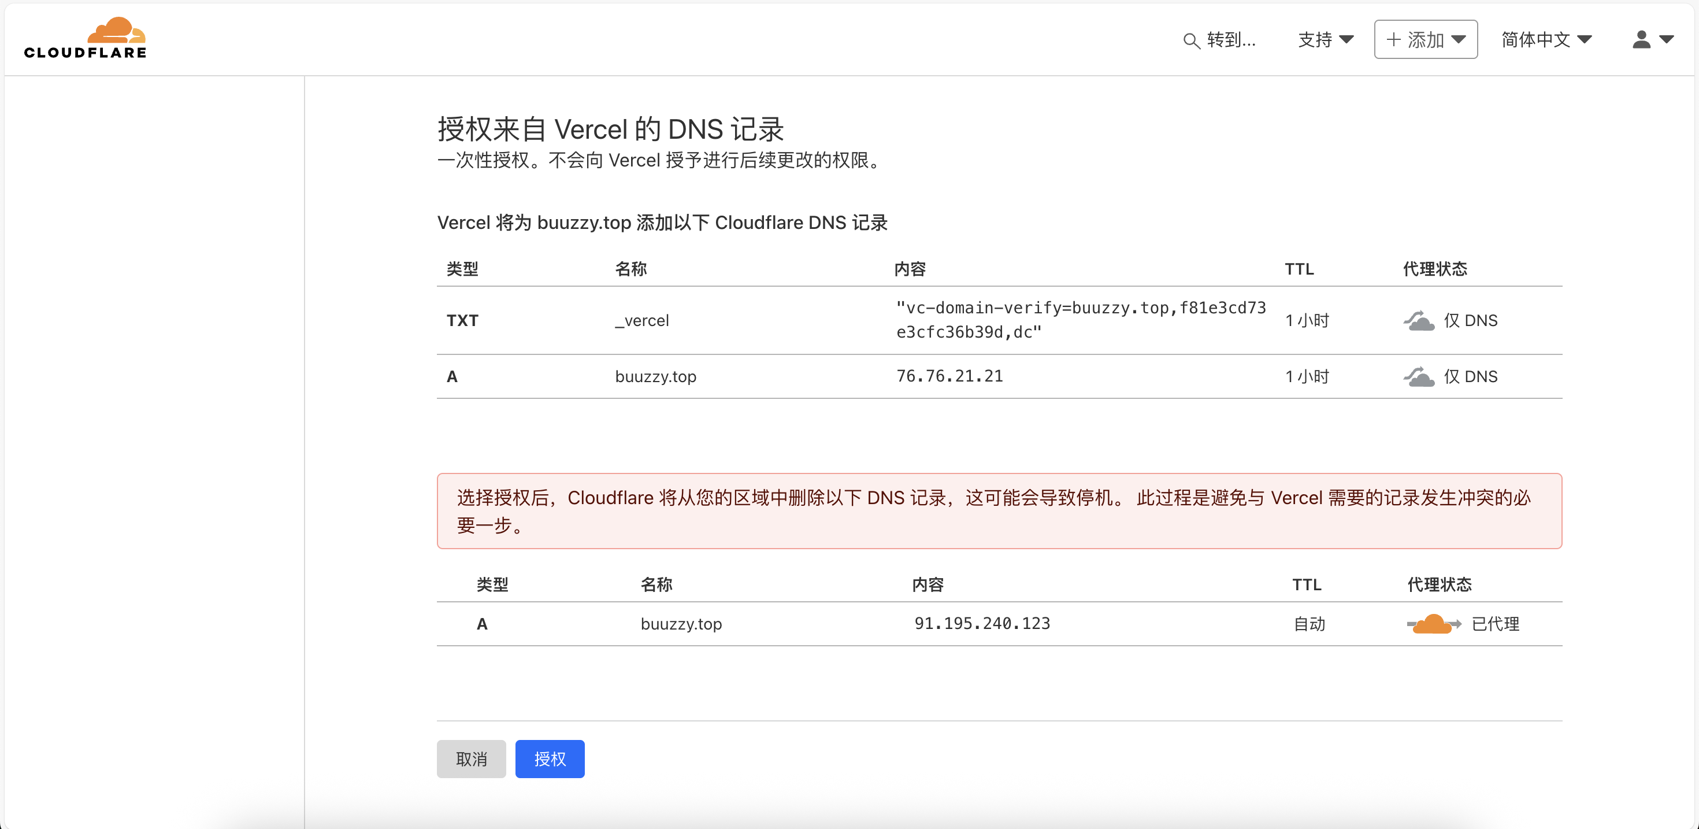Select the IP address 91.195.240.123

(982, 624)
